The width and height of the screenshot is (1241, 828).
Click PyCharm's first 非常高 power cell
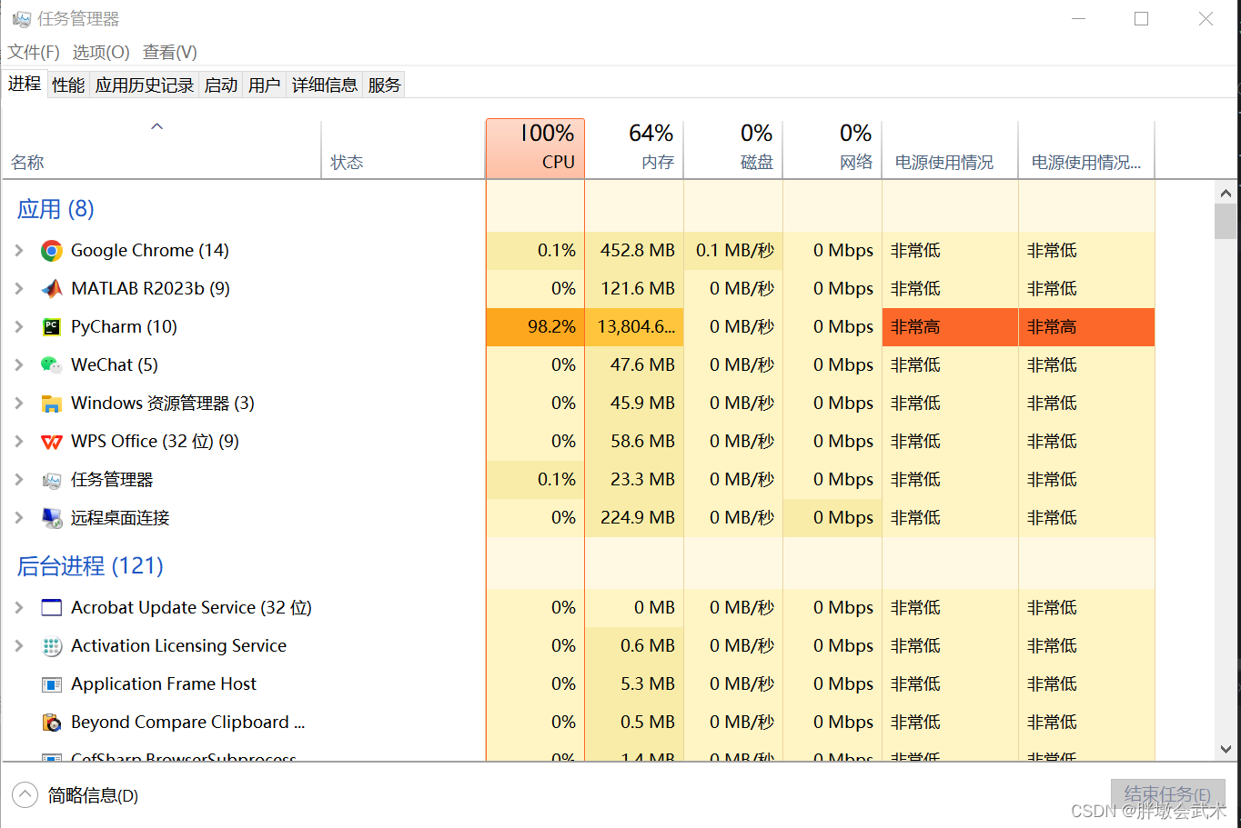(950, 327)
